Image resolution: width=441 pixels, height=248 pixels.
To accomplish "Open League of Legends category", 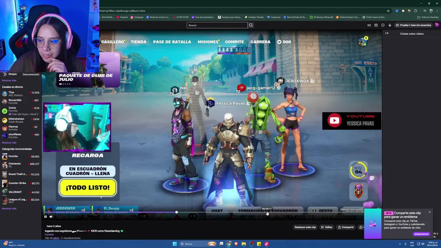I will 20,201.
